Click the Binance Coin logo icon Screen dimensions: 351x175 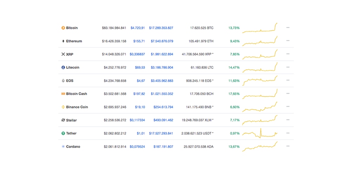tap(63, 107)
